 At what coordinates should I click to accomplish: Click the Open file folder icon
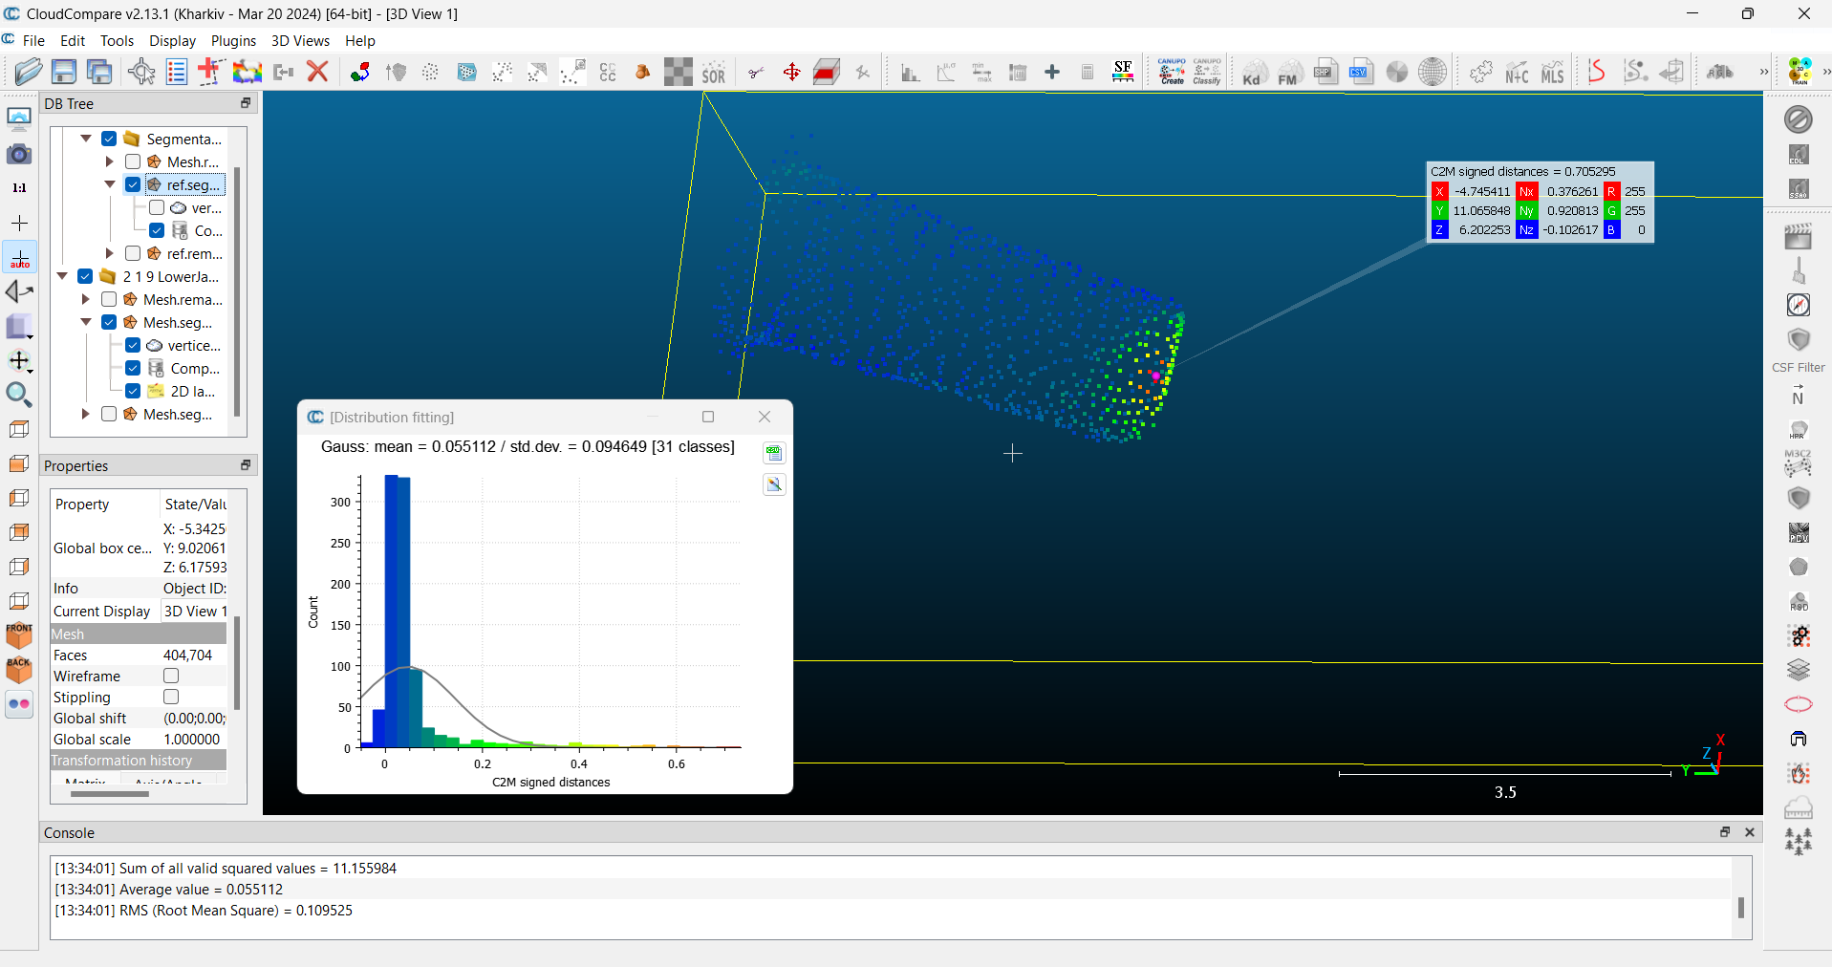coord(29,72)
